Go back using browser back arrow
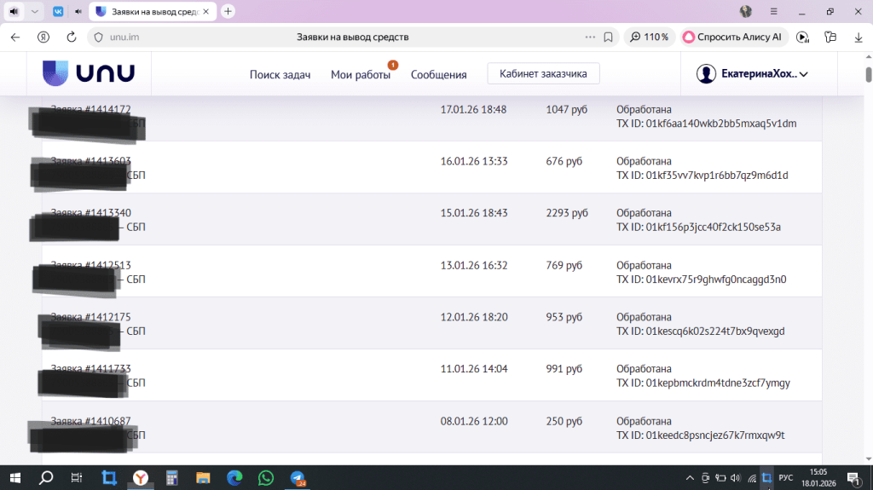The height and width of the screenshot is (490, 873). 15,37
